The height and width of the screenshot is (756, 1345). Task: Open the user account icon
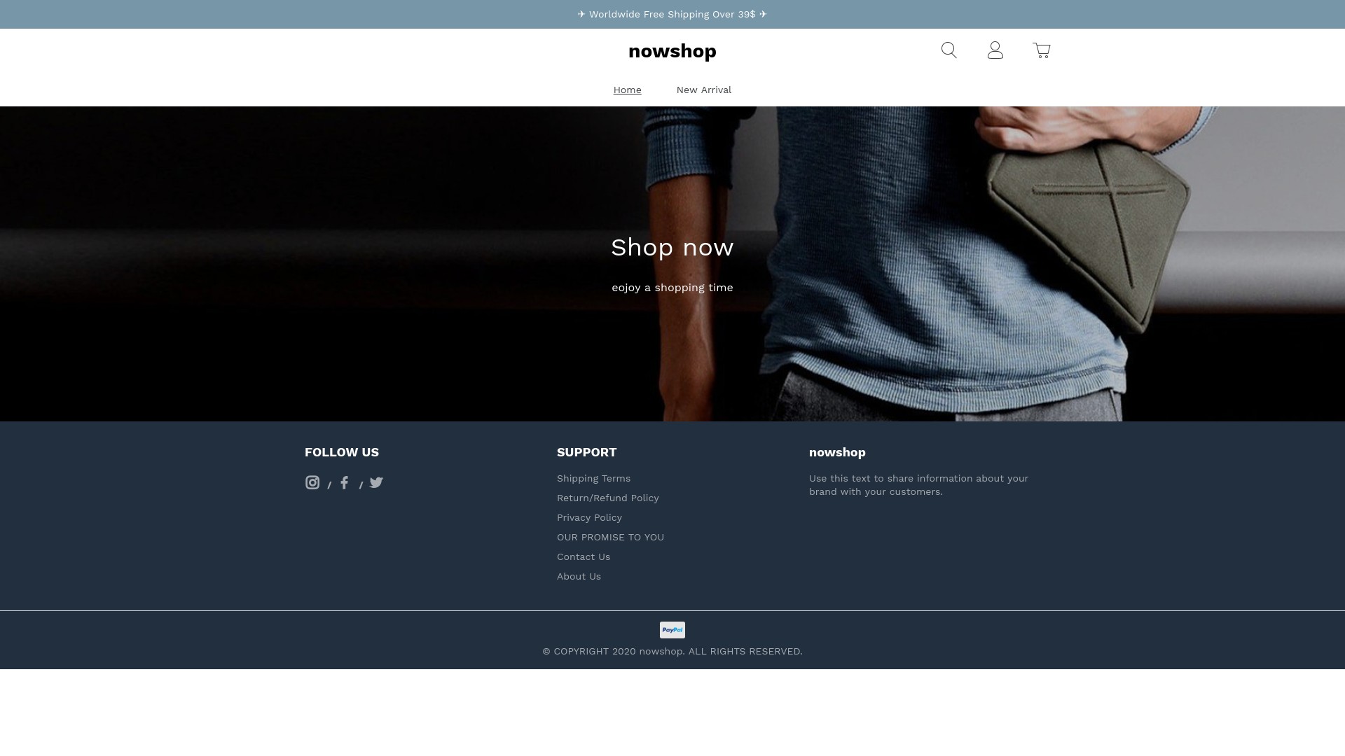click(x=995, y=51)
